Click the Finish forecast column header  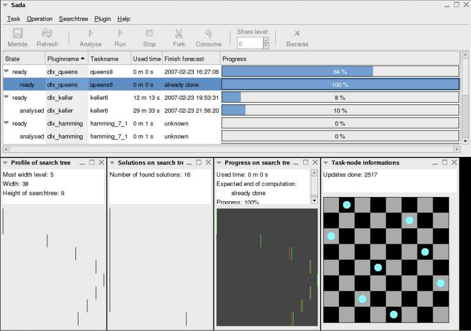(185, 59)
